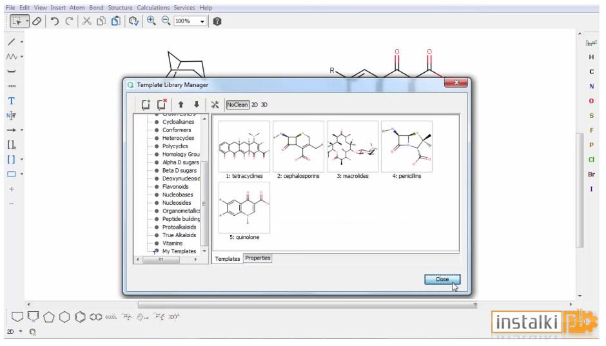
Task: Select My Templates in the tree
Action: click(x=179, y=251)
